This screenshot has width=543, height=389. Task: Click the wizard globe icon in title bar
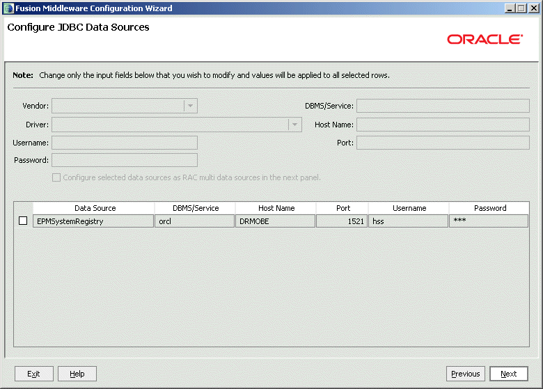coord(8,8)
